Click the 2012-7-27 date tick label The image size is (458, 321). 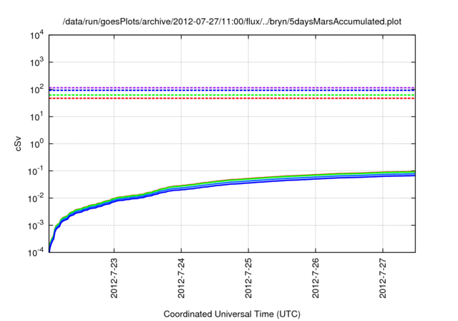pos(383,278)
